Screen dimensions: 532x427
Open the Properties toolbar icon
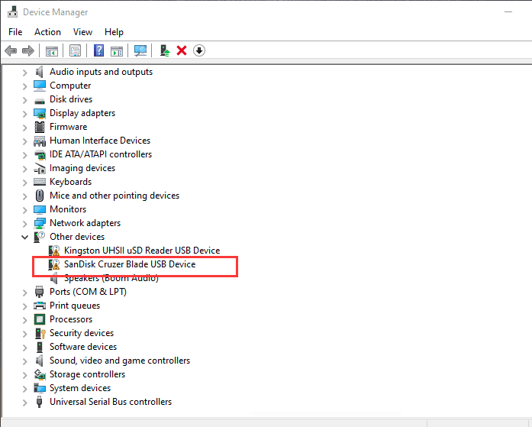pos(75,51)
